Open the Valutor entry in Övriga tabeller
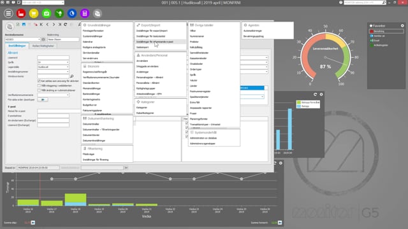The width and height of the screenshot is (408, 229). coord(194,81)
